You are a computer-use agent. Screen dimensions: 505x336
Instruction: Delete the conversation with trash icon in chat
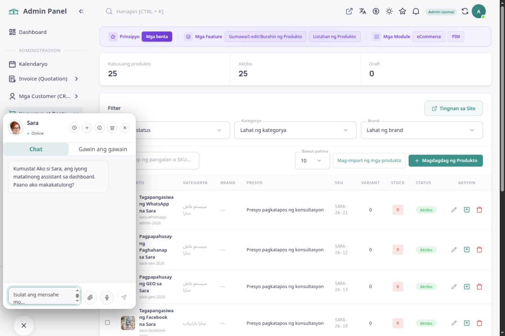pyautogui.click(x=112, y=128)
